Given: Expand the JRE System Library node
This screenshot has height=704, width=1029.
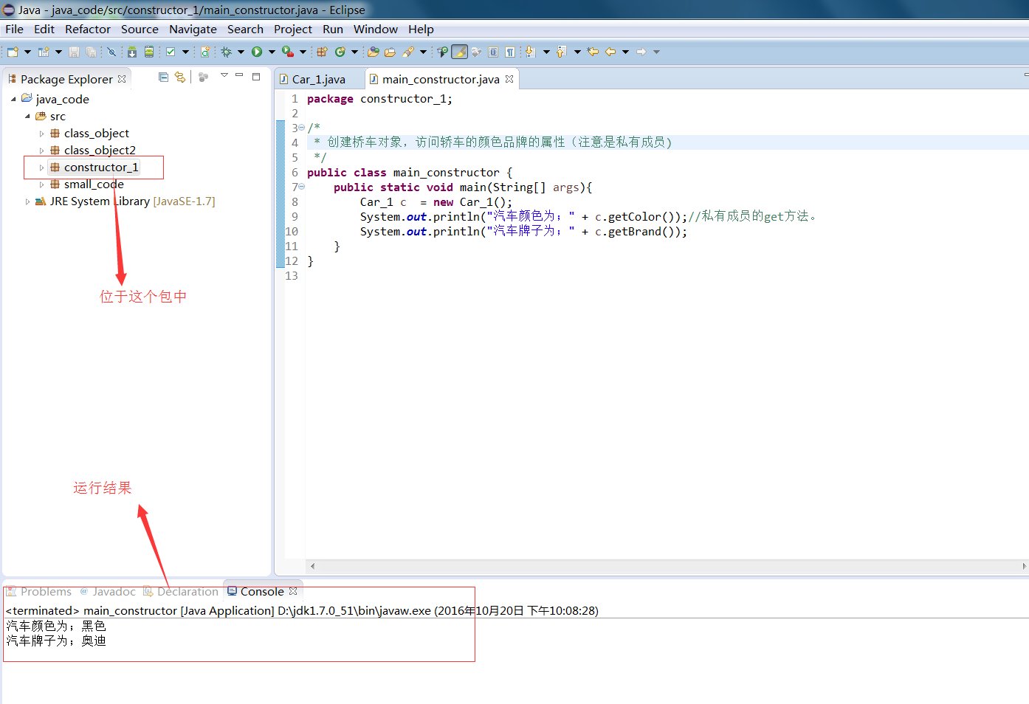Looking at the screenshot, I should 27,201.
